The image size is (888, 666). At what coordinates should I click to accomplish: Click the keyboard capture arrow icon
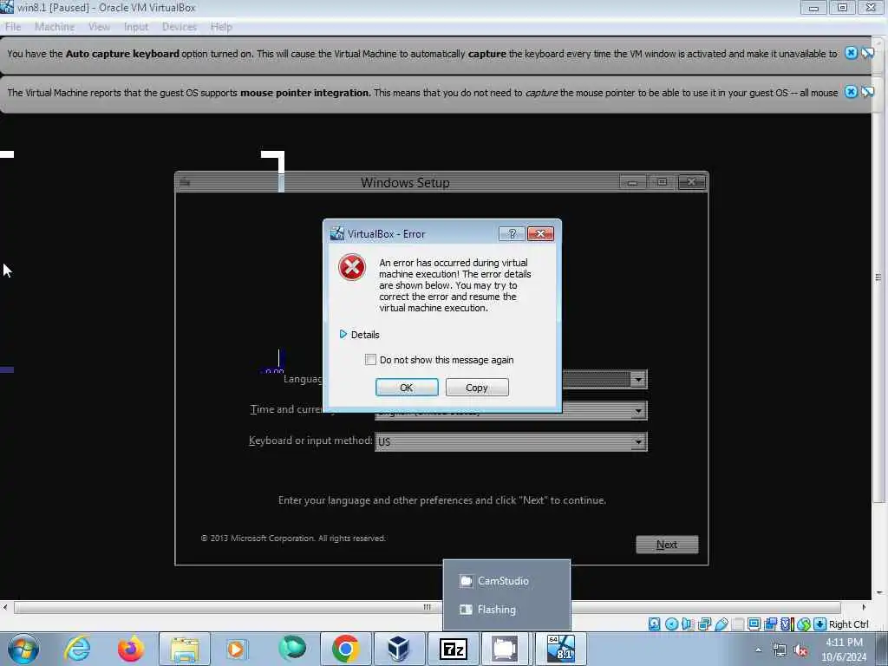click(819, 624)
